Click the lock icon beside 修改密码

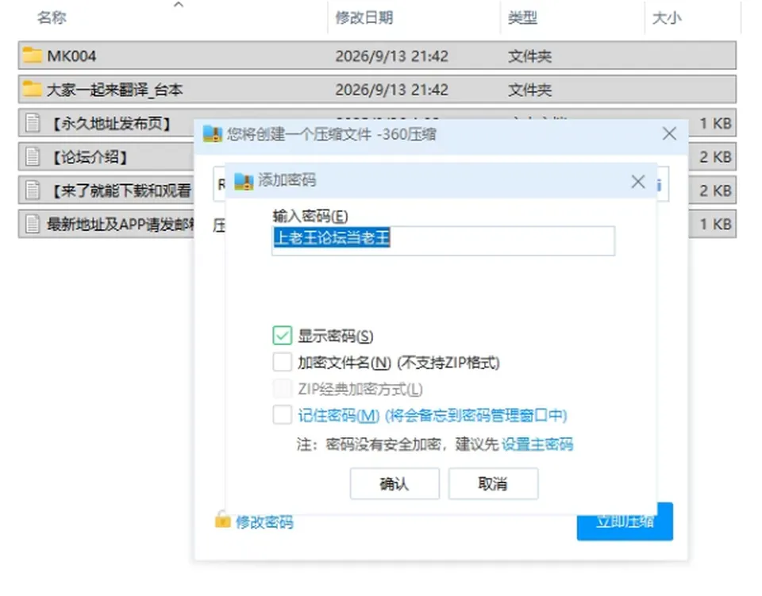click(222, 519)
